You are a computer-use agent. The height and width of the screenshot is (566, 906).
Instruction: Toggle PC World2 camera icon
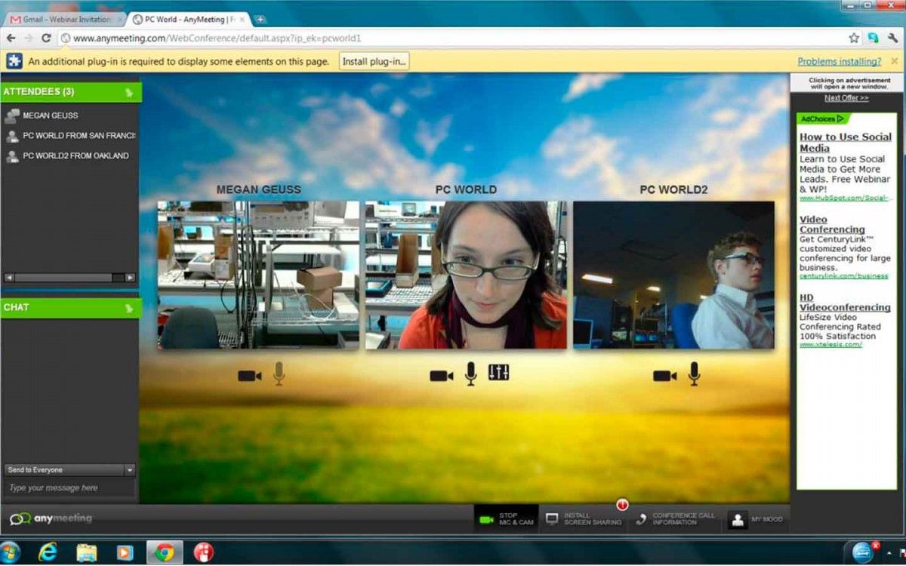point(665,375)
